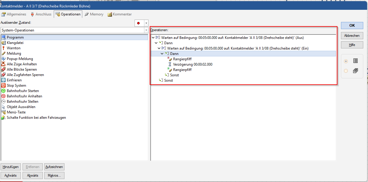Screen dimensions: 368x182
Task: Select the list view radio button
Action: [346, 61]
